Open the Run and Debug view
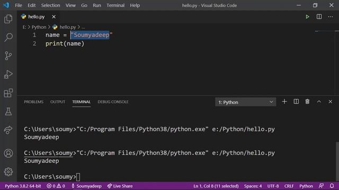 coord(8,74)
